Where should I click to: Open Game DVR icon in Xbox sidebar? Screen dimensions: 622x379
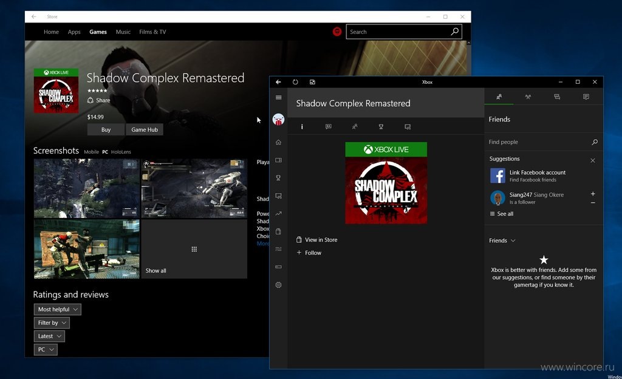(278, 196)
